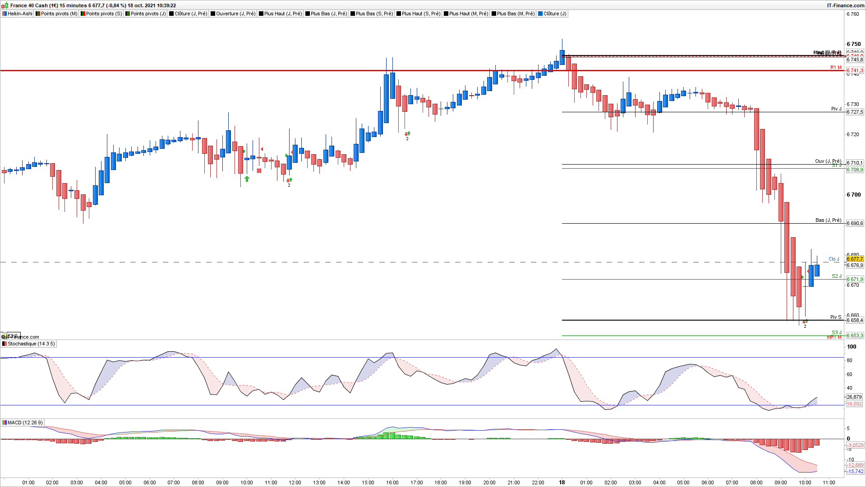Click the MACD indicator settings icon
Screen dimensions: 866x487
pyautogui.click(x=5, y=423)
